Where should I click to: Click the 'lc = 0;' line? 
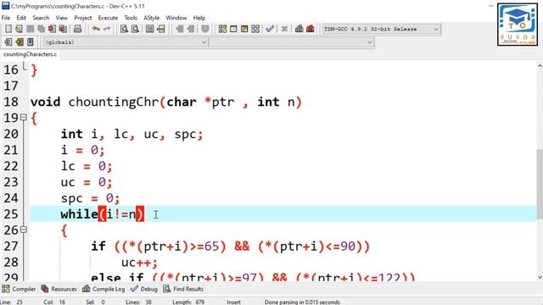(x=87, y=166)
